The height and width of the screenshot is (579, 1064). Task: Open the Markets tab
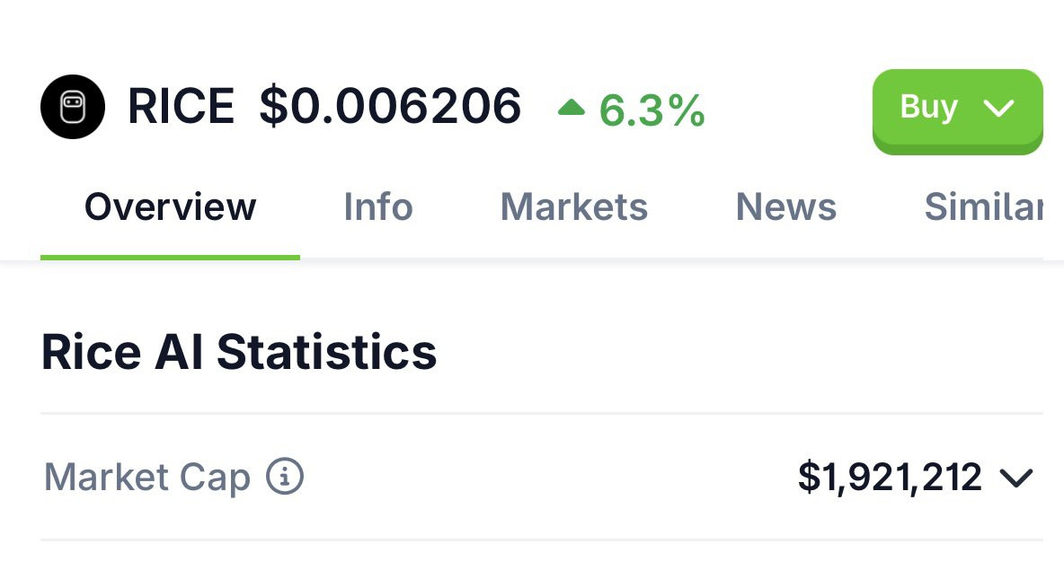click(x=574, y=206)
